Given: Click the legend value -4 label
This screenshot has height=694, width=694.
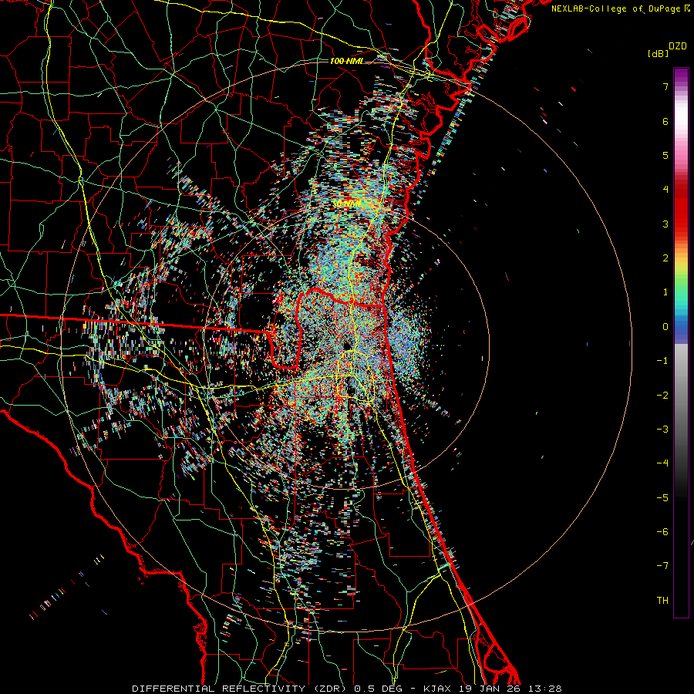Looking at the screenshot, I should [662, 463].
